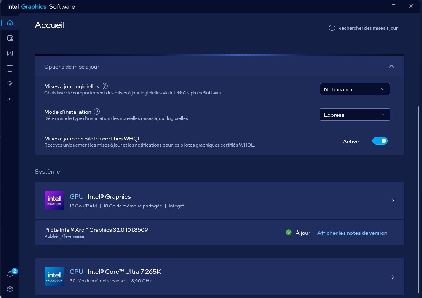Open the profiles icon in sidebar

[10, 38]
